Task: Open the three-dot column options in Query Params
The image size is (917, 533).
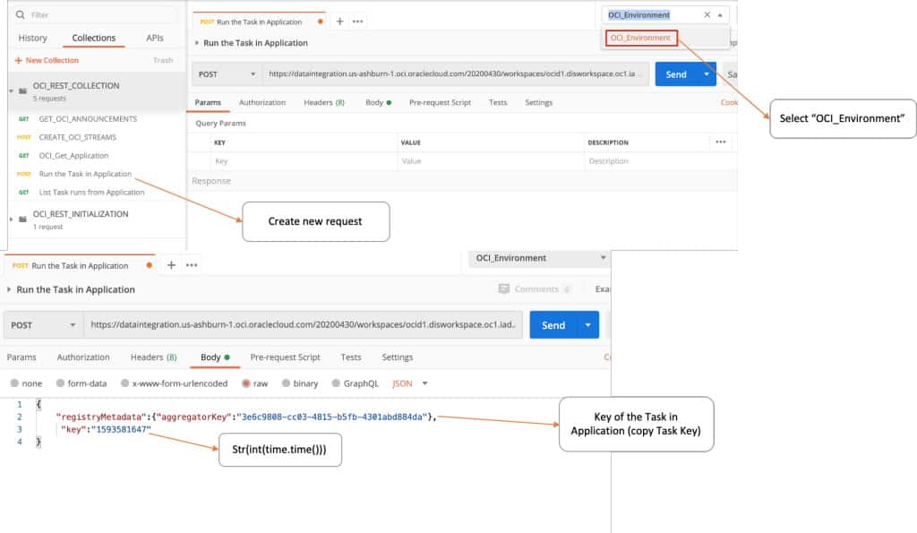Action: tap(720, 142)
